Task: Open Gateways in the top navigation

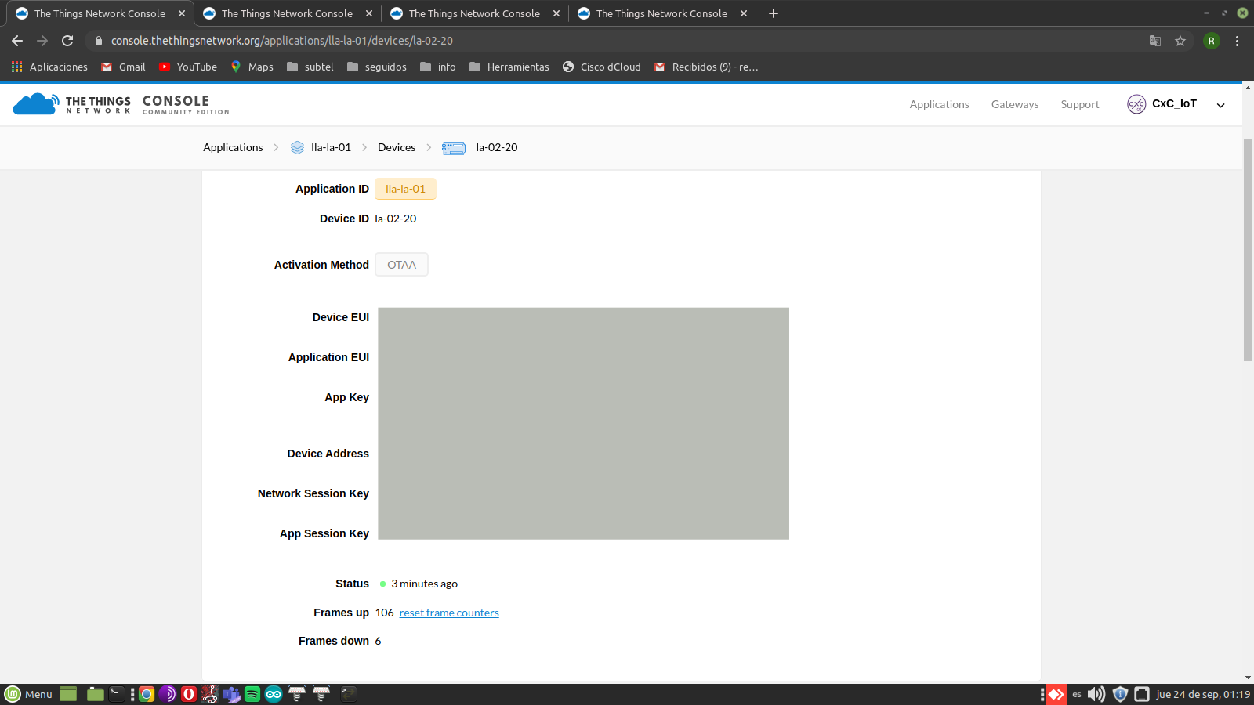Action: (1015, 104)
